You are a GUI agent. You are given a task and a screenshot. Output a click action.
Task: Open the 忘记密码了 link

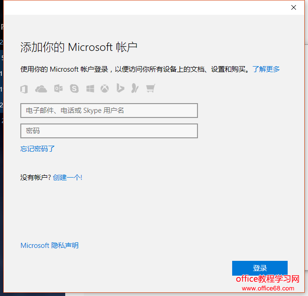point(37,148)
